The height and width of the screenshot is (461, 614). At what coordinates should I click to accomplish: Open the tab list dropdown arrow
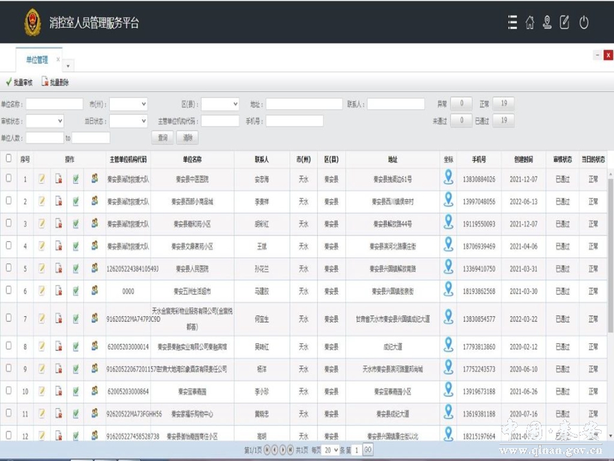[x=69, y=65]
